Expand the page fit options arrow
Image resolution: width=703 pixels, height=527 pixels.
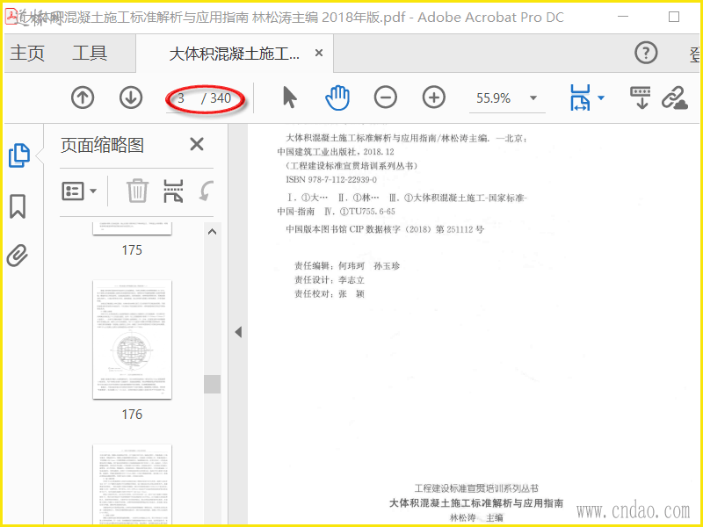pyautogui.click(x=601, y=97)
